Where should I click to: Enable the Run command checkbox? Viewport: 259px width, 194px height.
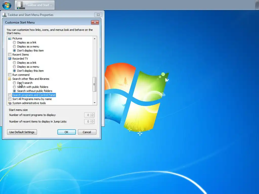pyautogui.click(x=10, y=75)
